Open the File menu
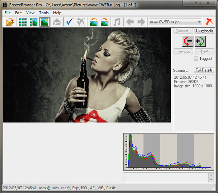The height and width of the screenshot is (193, 218). coord(8,13)
